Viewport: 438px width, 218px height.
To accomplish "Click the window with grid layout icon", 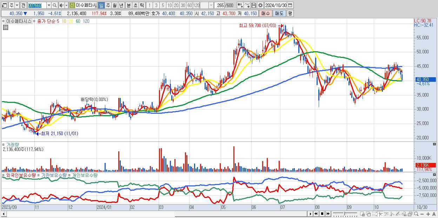I will coord(363,214).
